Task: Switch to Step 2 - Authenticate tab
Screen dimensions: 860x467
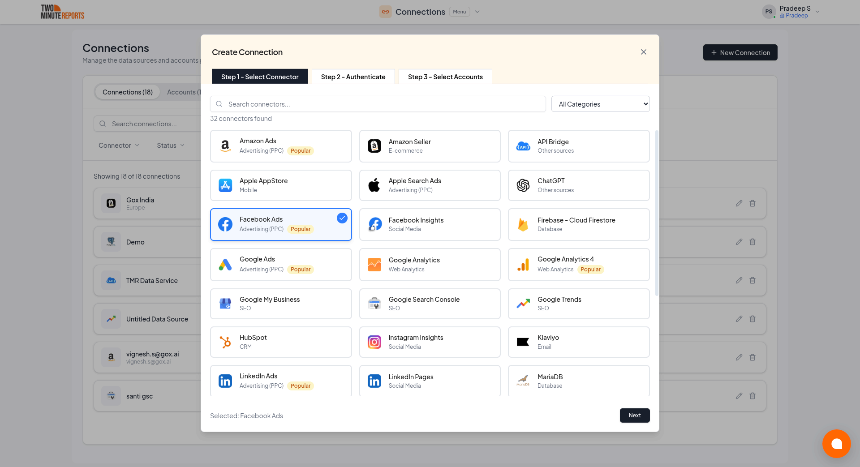Action: point(353,77)
